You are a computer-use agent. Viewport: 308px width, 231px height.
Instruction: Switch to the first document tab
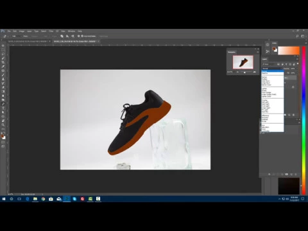point(28,41)
